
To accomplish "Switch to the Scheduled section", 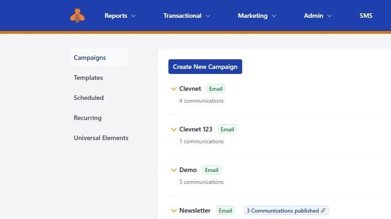I will (89, 98).
